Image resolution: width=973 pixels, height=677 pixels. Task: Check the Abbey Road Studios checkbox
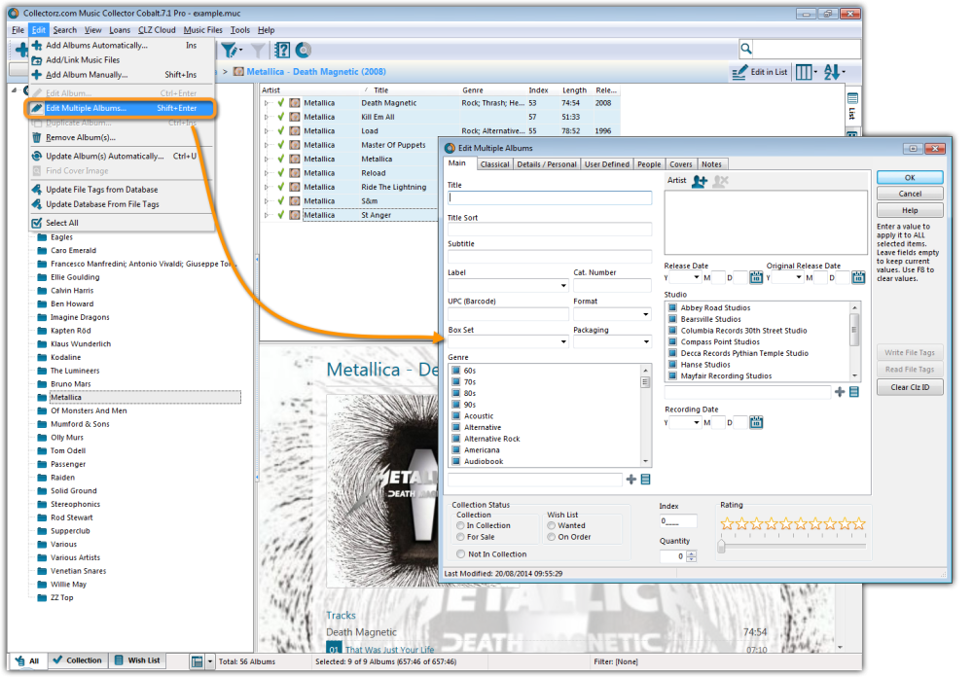[672, 307]
